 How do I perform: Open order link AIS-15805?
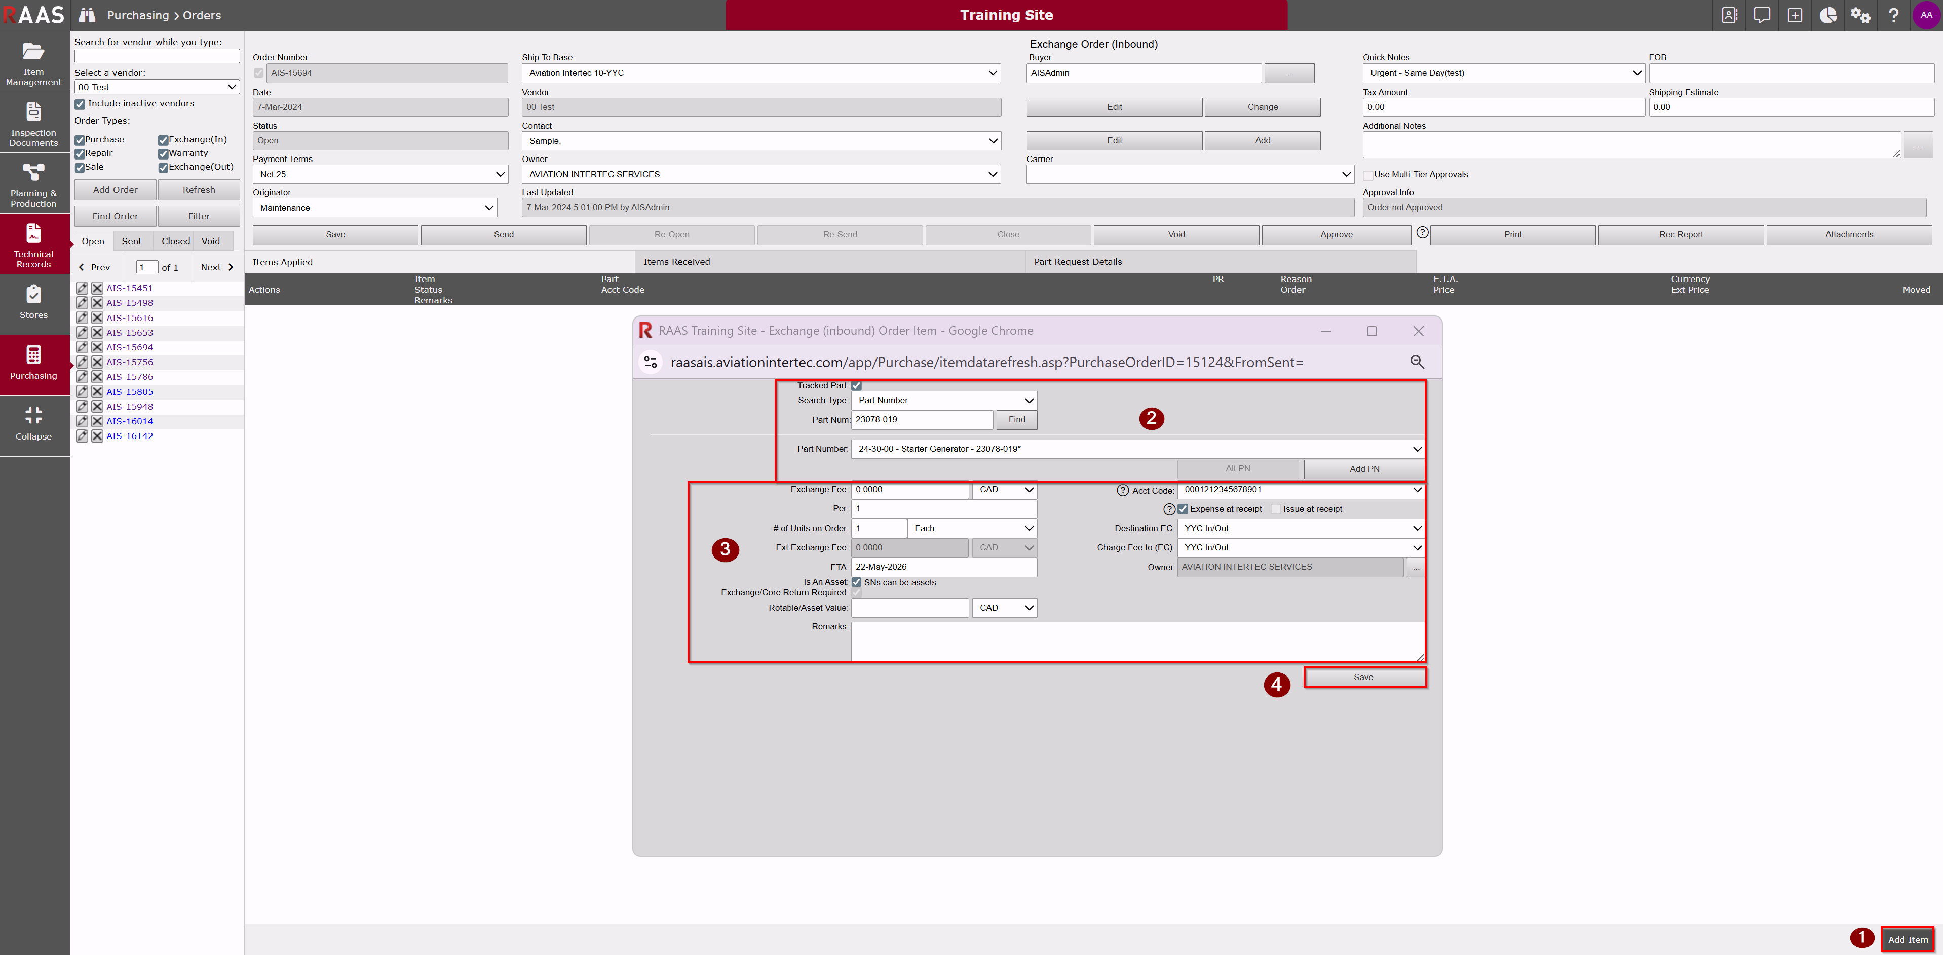(x=130, y=392)
